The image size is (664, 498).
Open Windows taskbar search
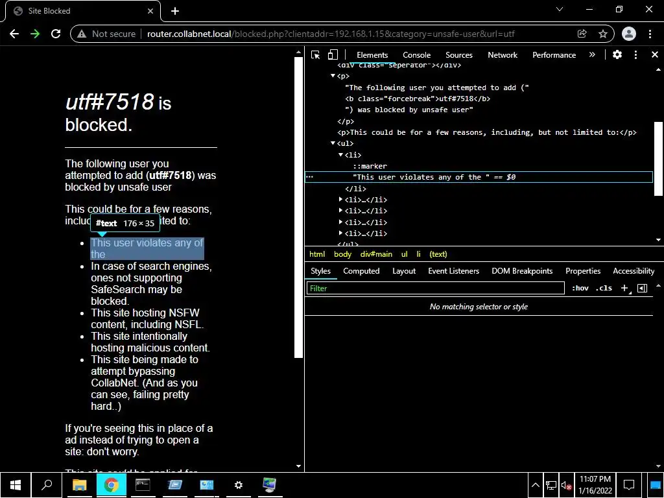(47, 485)
